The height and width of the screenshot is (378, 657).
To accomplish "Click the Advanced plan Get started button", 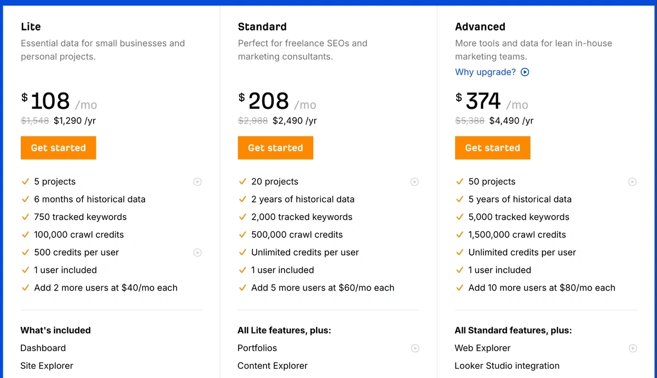I will point(493,148).
